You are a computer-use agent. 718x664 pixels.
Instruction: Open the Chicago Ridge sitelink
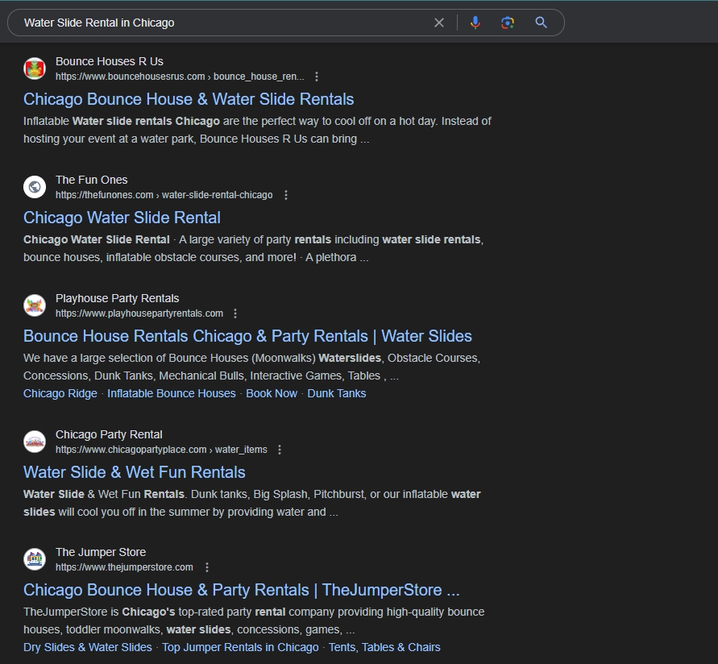click(60, 393)
